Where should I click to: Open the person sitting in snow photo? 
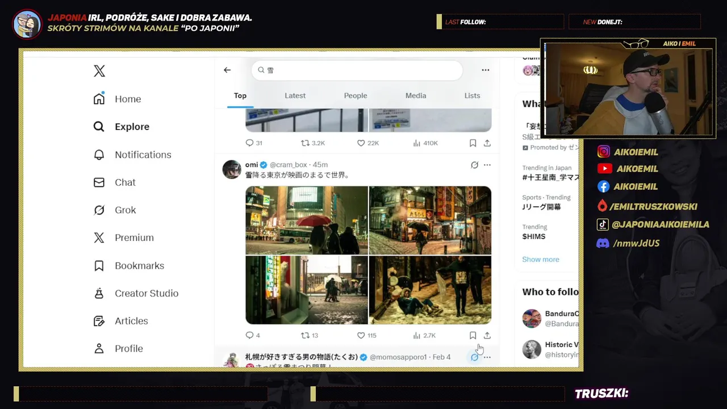tap(430, 290)
